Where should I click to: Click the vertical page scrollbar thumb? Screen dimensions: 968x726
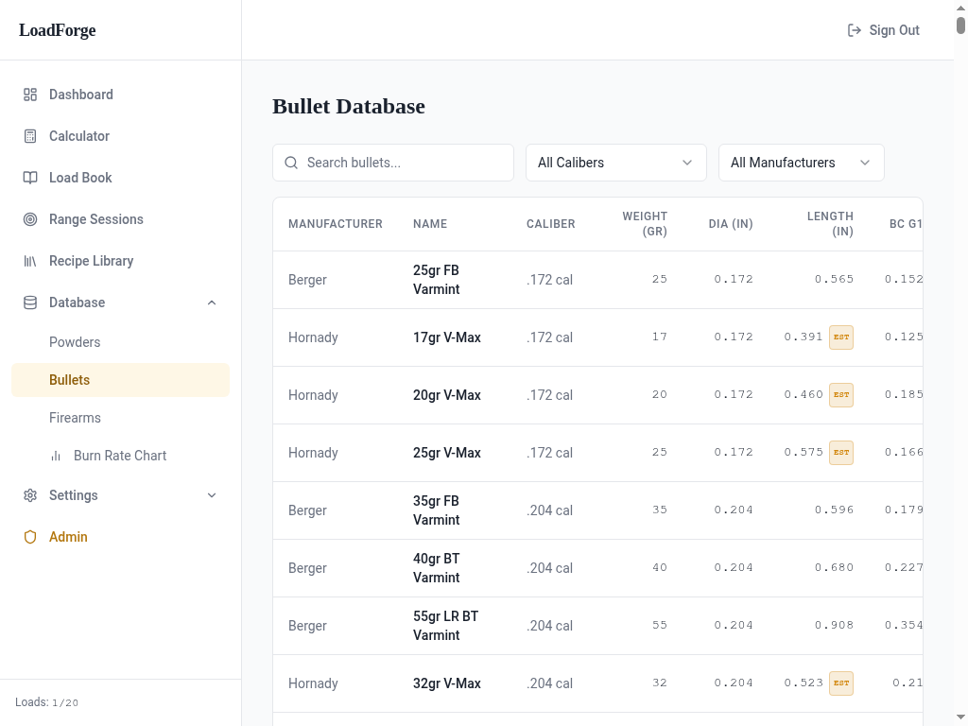(x=960, y=26)
